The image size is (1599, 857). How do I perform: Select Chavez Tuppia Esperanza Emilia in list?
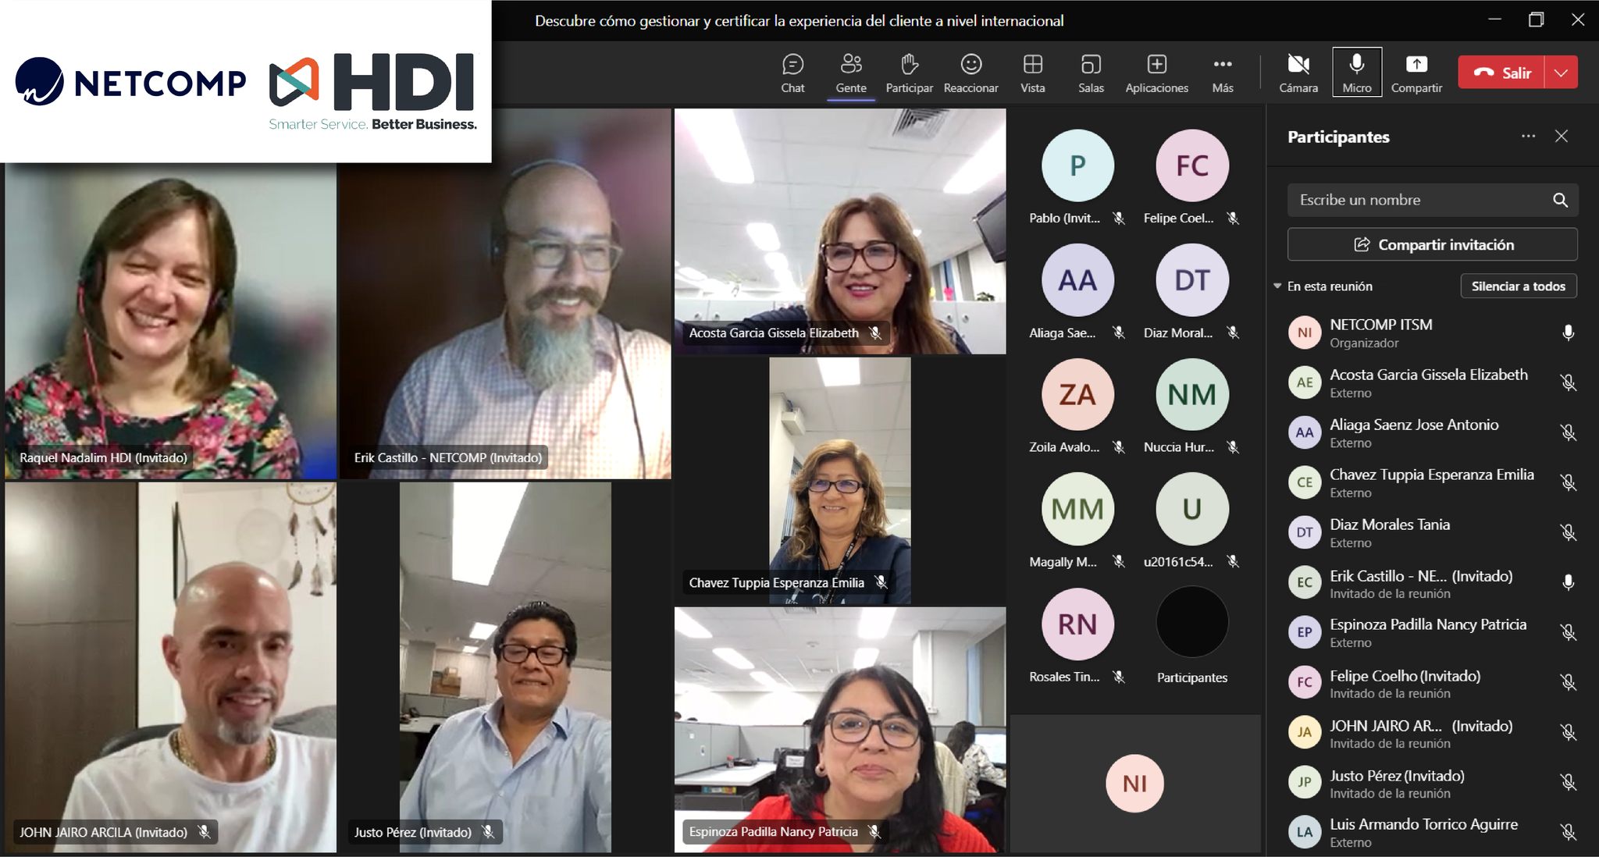pos(1433,483)
